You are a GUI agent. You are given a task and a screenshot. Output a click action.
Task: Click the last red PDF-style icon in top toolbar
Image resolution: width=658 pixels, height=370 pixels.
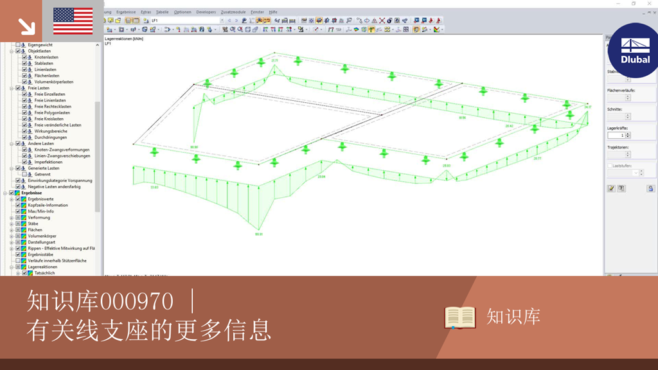438,20
